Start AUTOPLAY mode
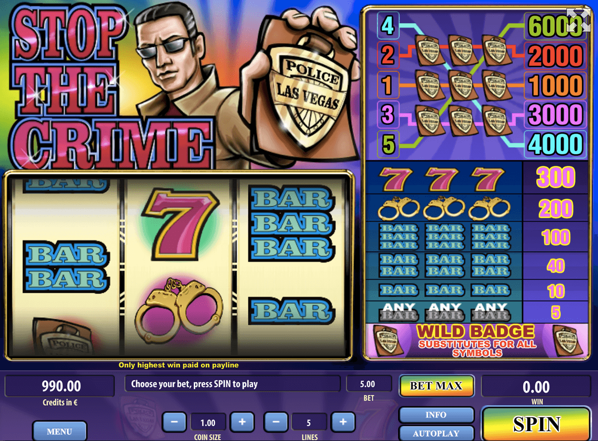This screenshot has width=598, height=441. click(x=437, y=433)
